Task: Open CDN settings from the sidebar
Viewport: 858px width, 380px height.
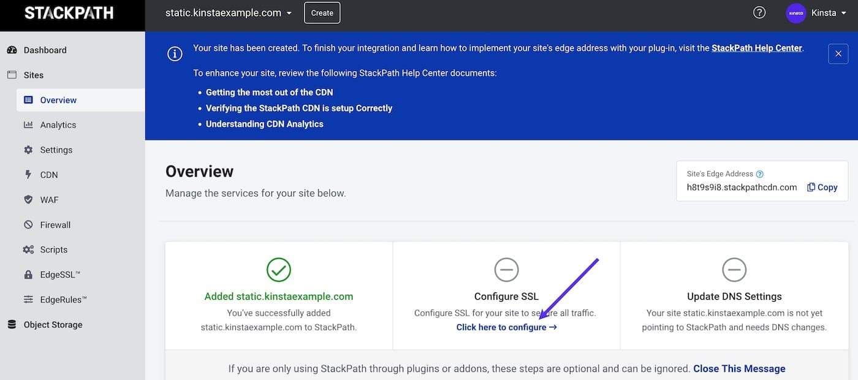Action: [x=48, y=174]
